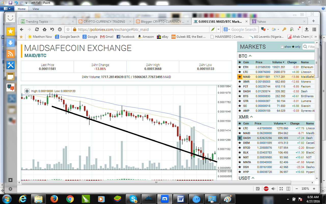The height and width of the screenshot is (204, 326).
Task: Select the Trending Topics browser tab
Action: point(48,22)
